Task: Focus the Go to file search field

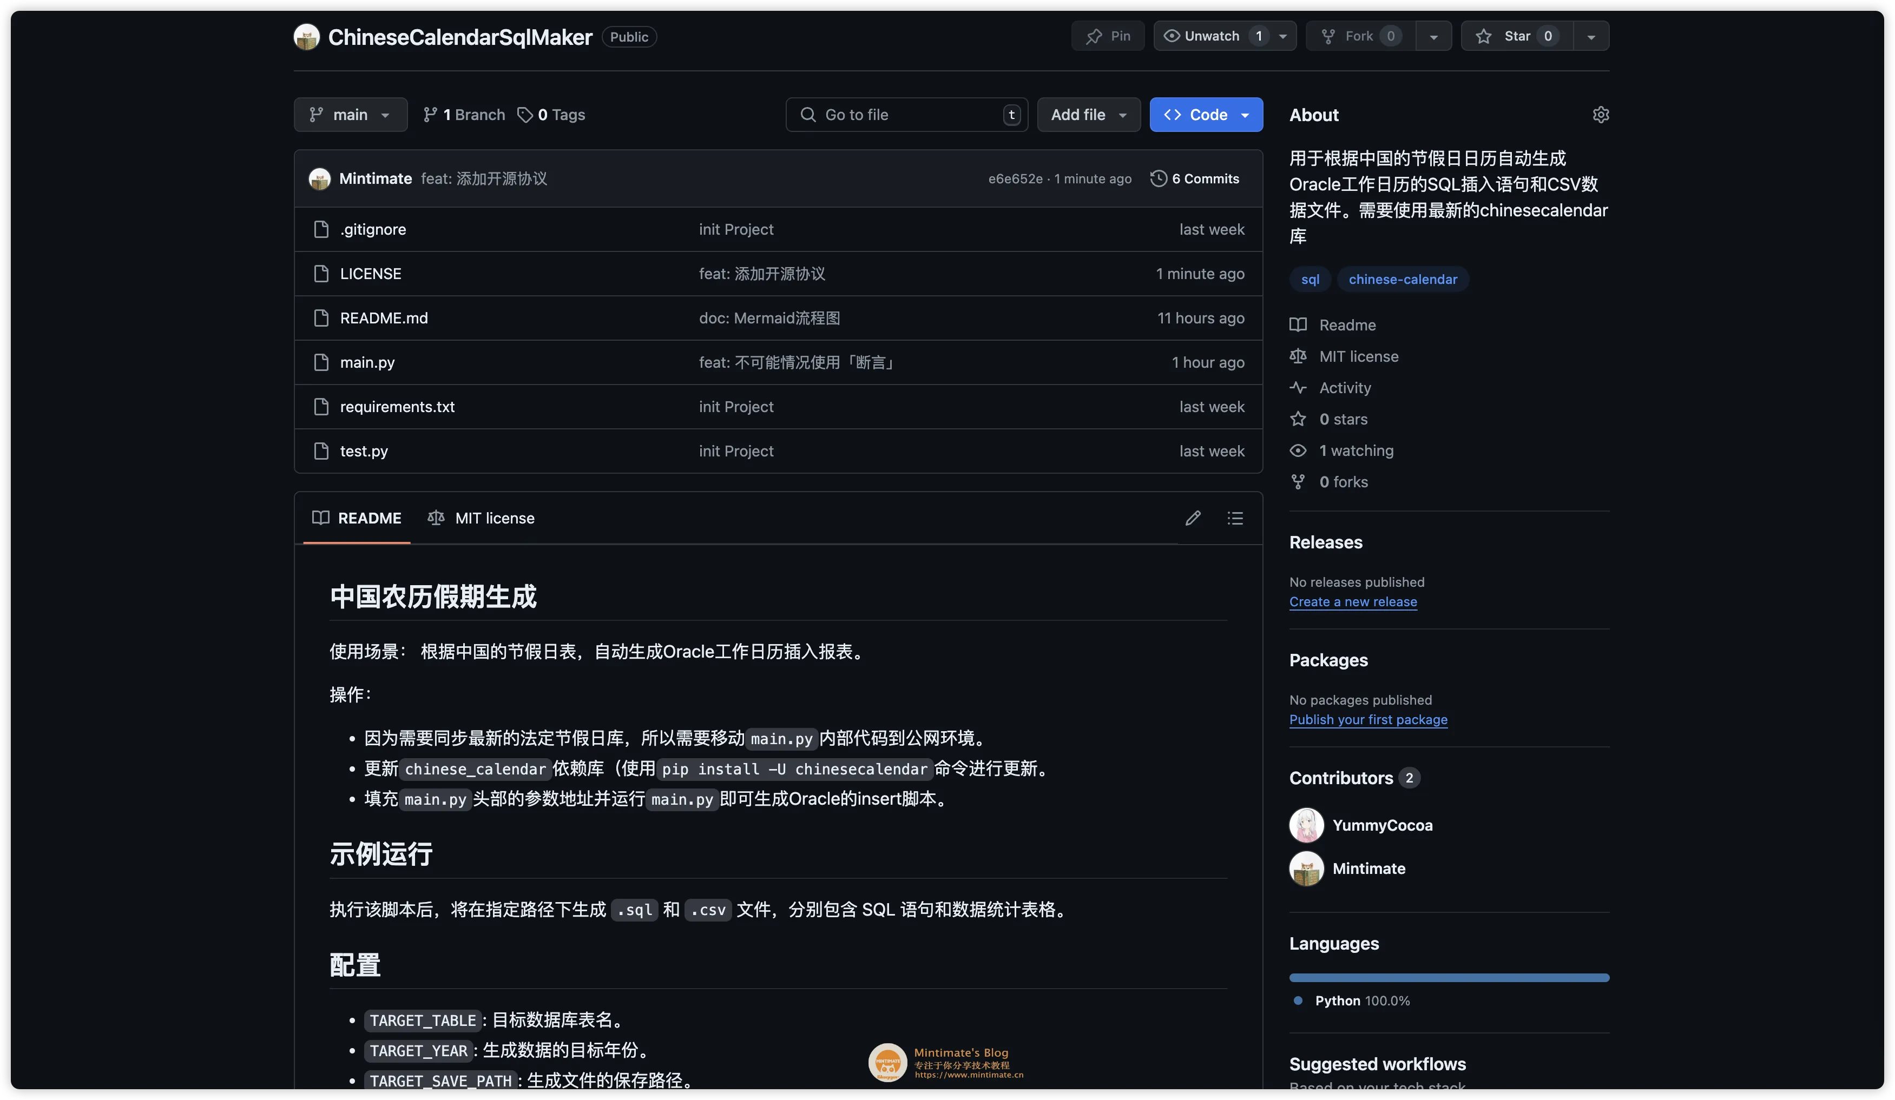Action: pyautogui.click(x=907, y=115)
